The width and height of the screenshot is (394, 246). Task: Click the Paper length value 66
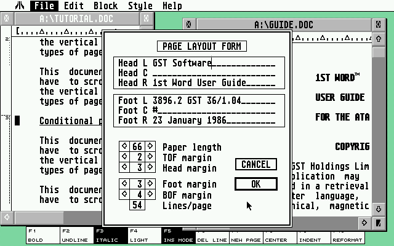[137, 146]
